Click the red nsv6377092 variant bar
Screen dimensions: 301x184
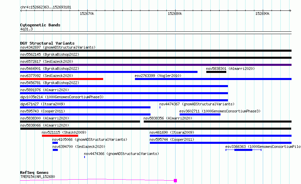pos(62,79)
